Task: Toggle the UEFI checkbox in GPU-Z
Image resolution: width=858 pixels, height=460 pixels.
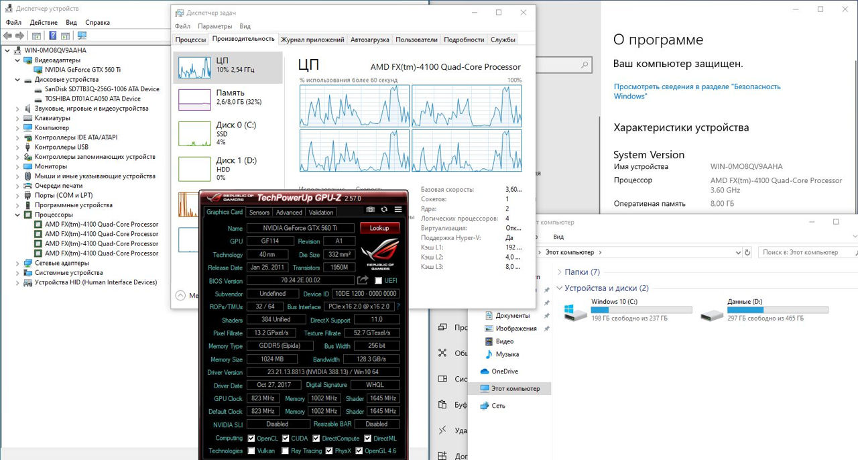Action: (379, 281)
